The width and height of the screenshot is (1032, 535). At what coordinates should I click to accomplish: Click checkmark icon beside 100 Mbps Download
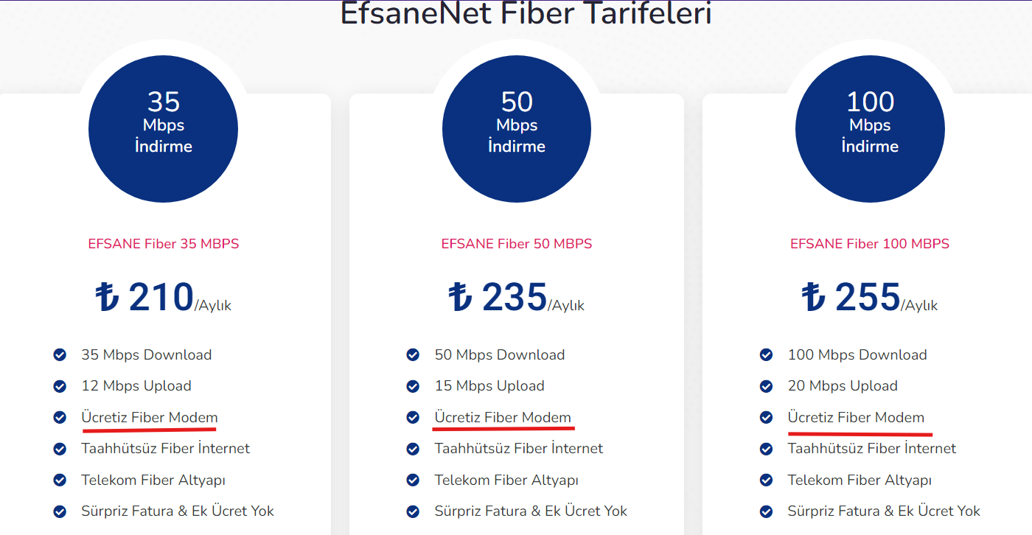[766, 355]
